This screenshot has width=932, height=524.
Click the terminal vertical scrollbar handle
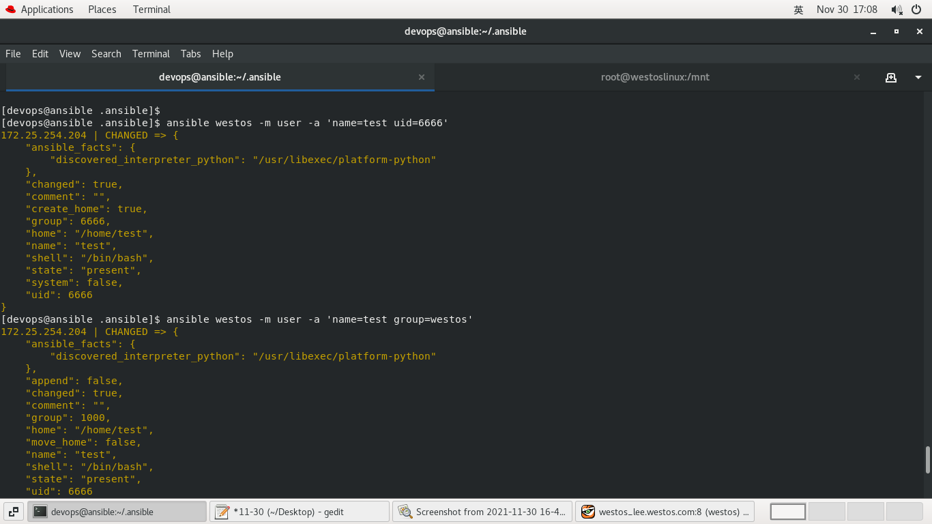[928, 461]
